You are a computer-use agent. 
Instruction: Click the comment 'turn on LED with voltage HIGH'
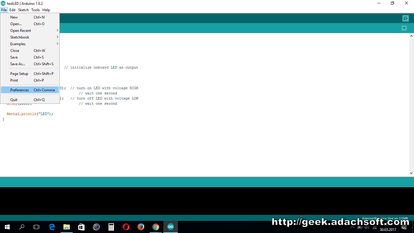104,88
